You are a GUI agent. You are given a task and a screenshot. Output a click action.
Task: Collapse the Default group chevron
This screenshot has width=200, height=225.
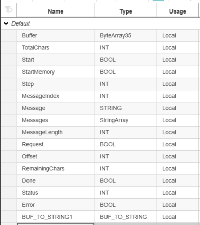click(6, 23)
